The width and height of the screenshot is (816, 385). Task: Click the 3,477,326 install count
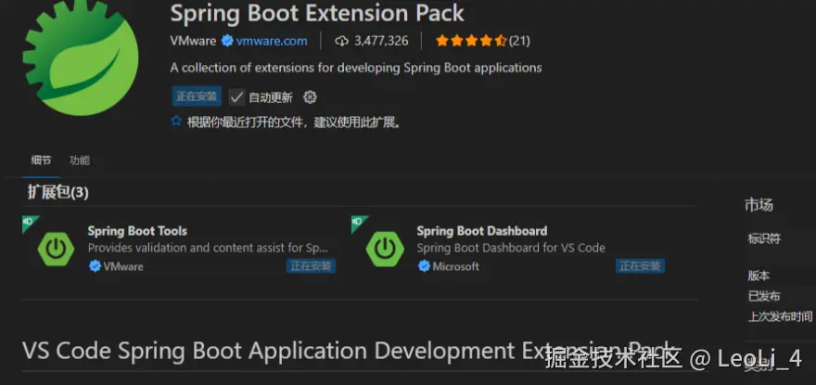tap(381, 41)
